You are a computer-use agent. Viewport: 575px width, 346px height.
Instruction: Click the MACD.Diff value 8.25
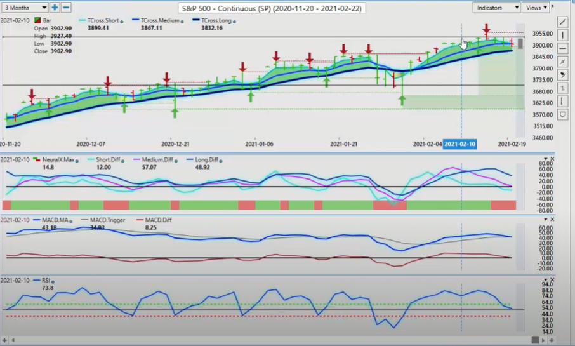coord(150,227)
